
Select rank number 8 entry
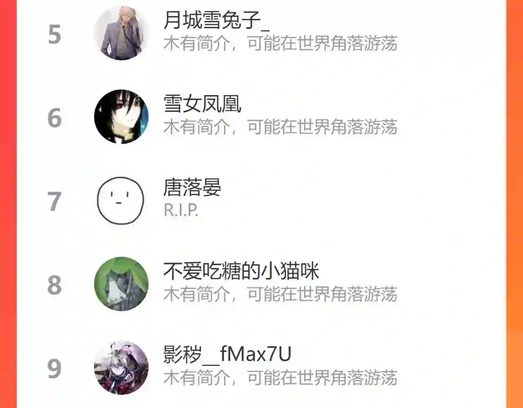(x=54, y=285)
